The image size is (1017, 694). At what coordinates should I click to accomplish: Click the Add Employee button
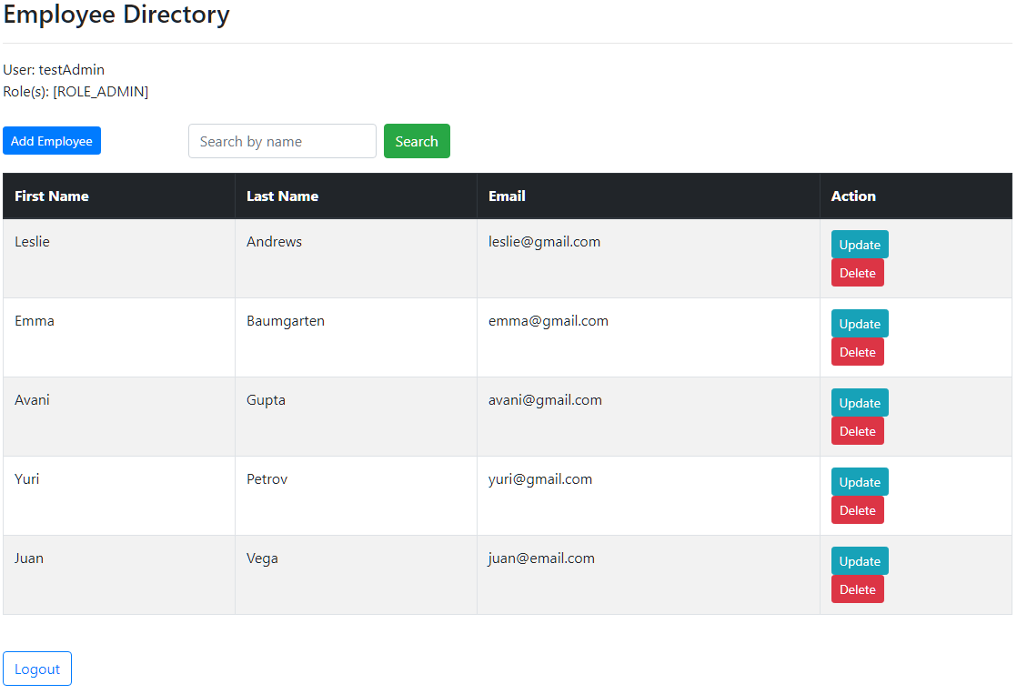pos(52,141)
